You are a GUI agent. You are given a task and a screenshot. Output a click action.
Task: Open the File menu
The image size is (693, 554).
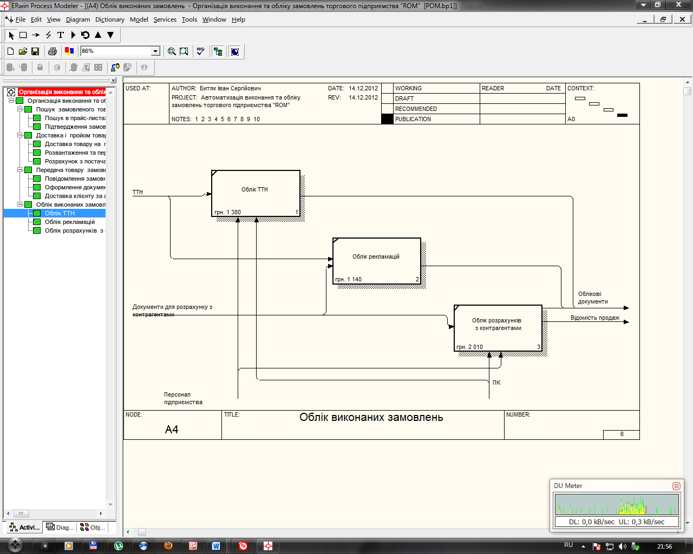21,19
